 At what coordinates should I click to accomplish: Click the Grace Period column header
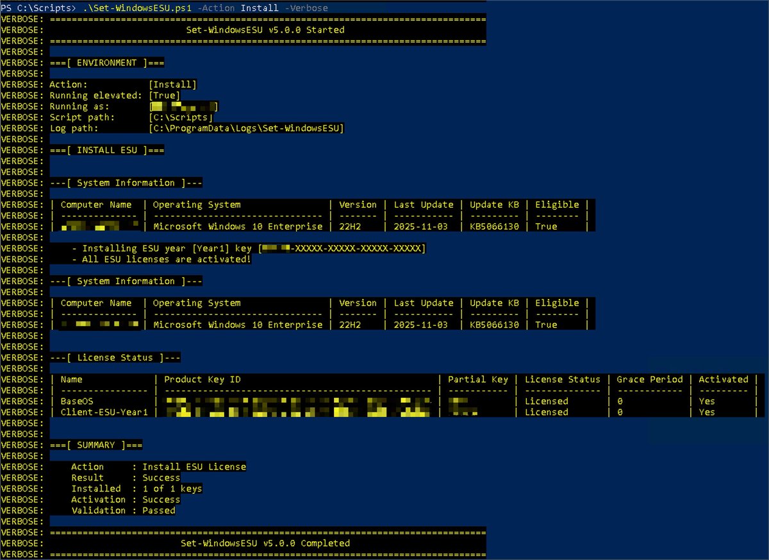[x=650, y=379]
